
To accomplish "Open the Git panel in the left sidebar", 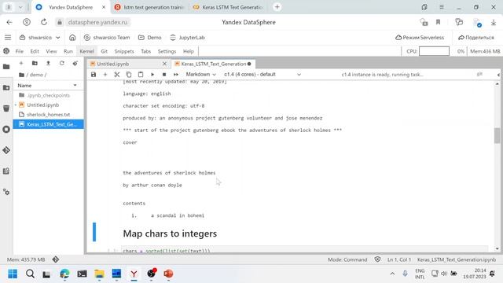I will 6,150.
